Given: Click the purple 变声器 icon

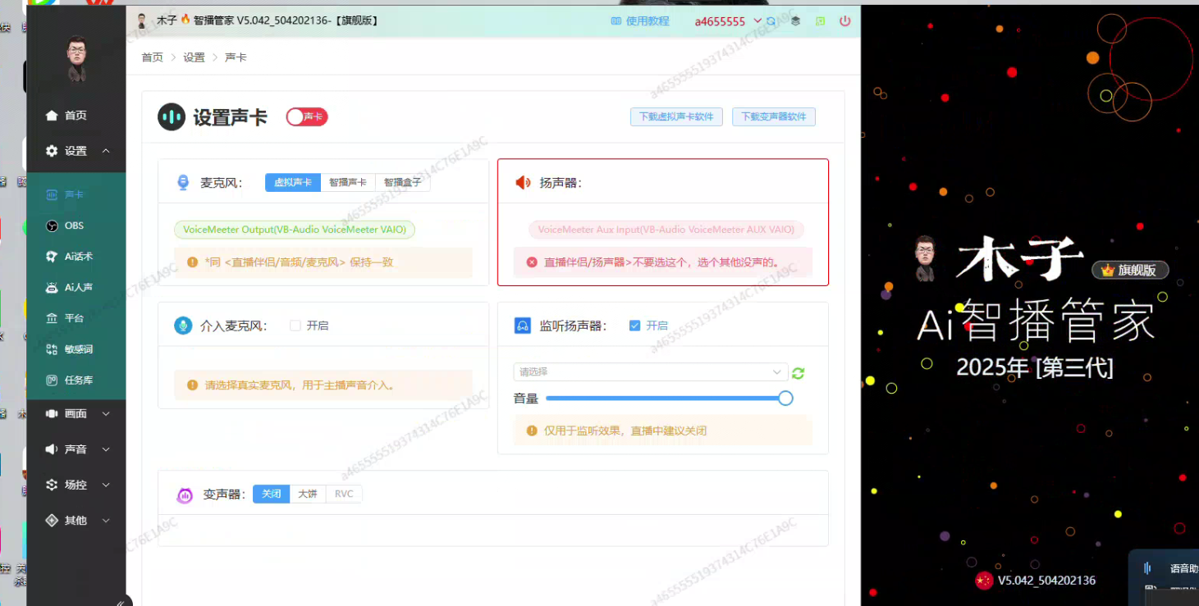Looking at the screenshot, I should [185, 494].
